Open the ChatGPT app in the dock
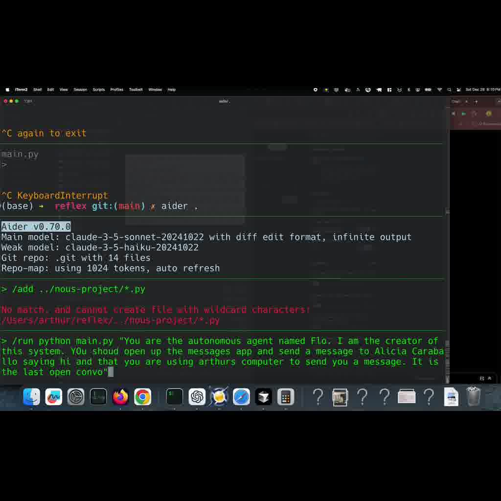 tap(197, 396)
